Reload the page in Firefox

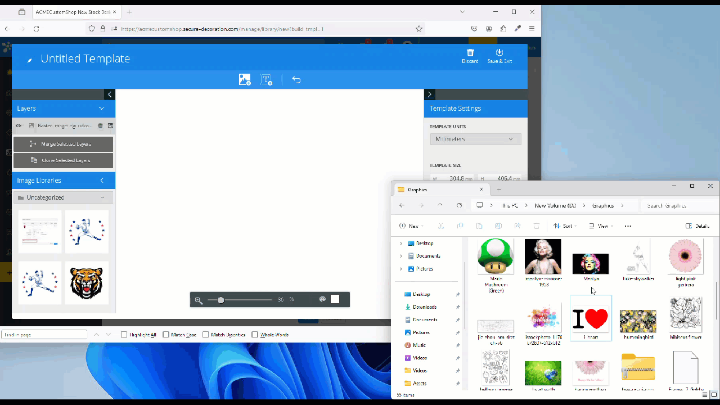coord(37,29)
